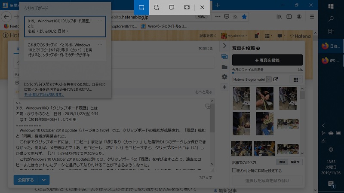344x193 pixels.
Task: Select freeform snip mode
Action: (x=157, y=7)
